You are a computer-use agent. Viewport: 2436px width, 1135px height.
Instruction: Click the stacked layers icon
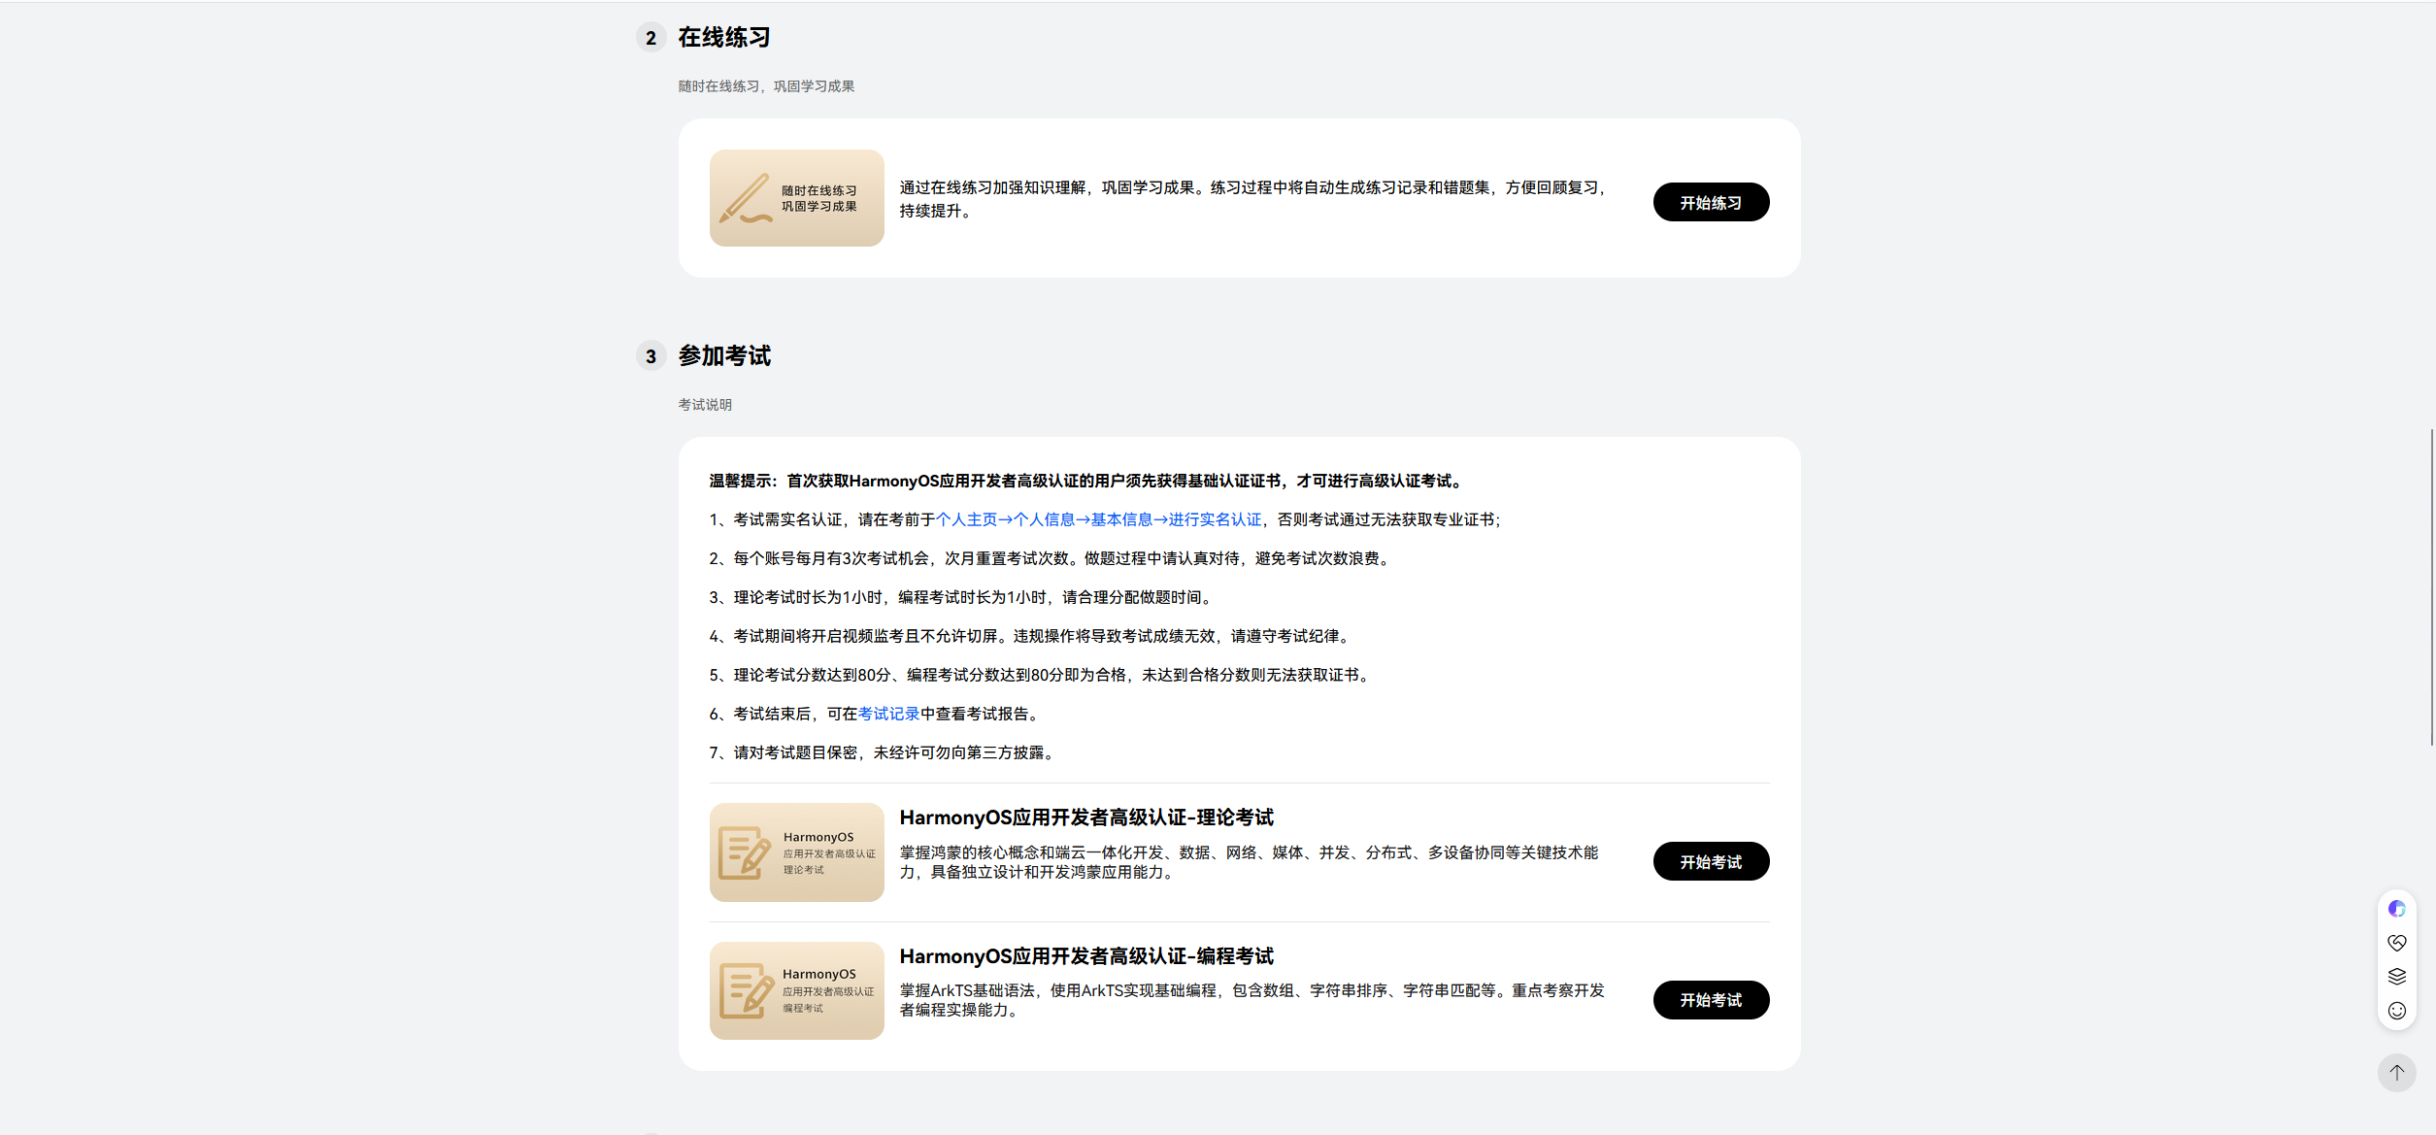click(x=2396, y=977)
